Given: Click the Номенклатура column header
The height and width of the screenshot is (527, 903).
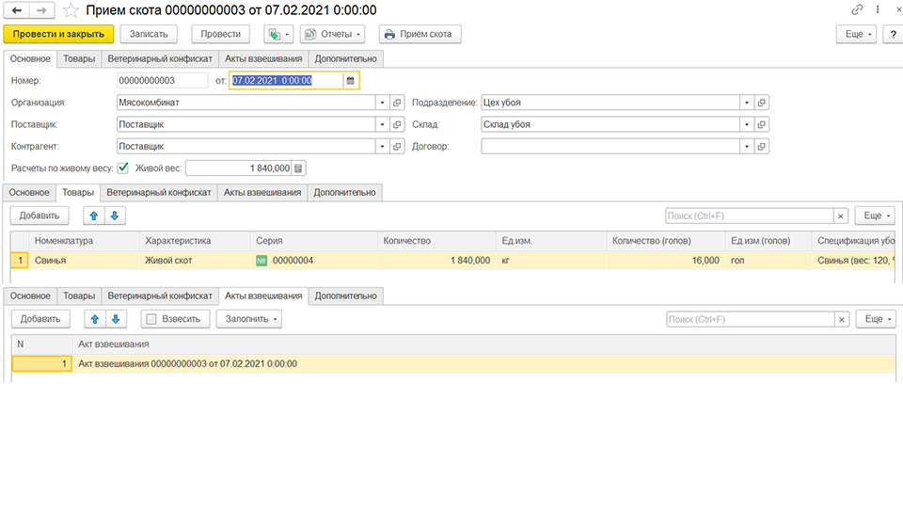Looking at the screenshot, I should coord(84,241).
